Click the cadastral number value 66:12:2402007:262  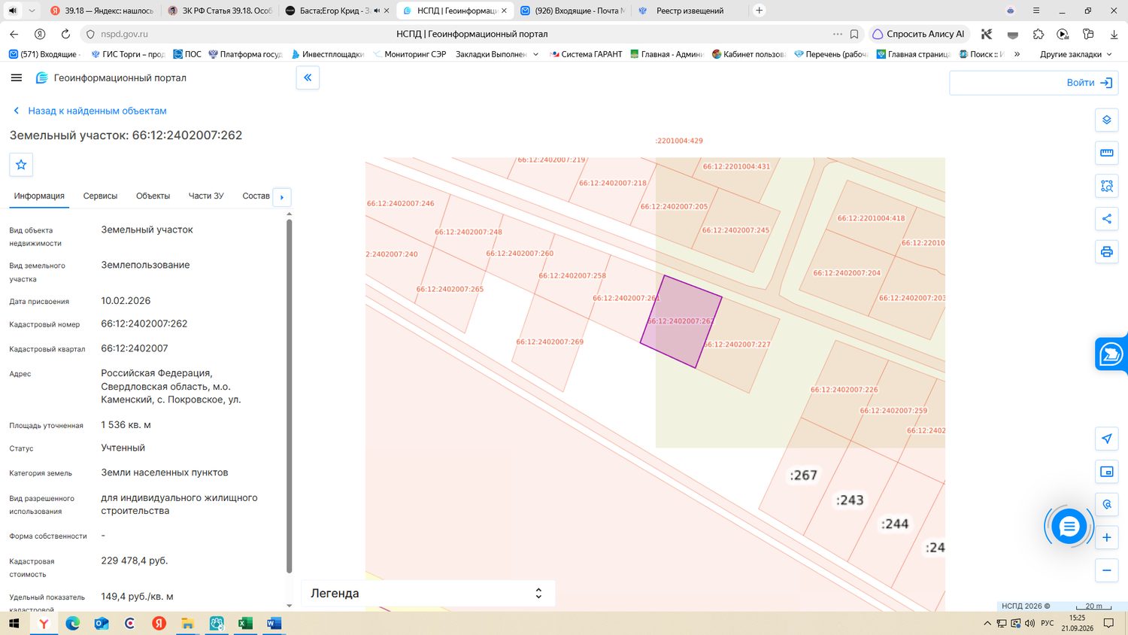point(144,324)
